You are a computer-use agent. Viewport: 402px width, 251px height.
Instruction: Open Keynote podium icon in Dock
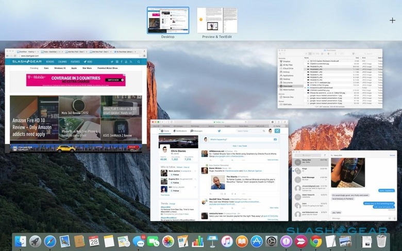(x=212, y=241)
